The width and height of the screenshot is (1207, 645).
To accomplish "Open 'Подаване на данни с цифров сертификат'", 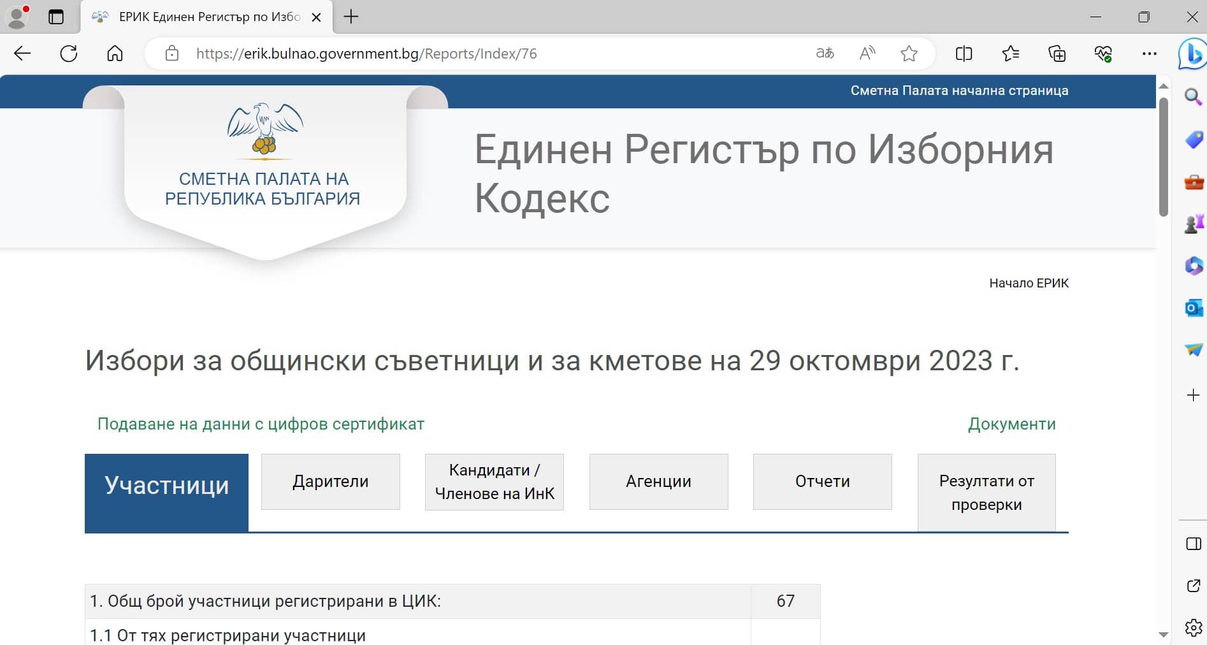I will click(x=260, y=423).
